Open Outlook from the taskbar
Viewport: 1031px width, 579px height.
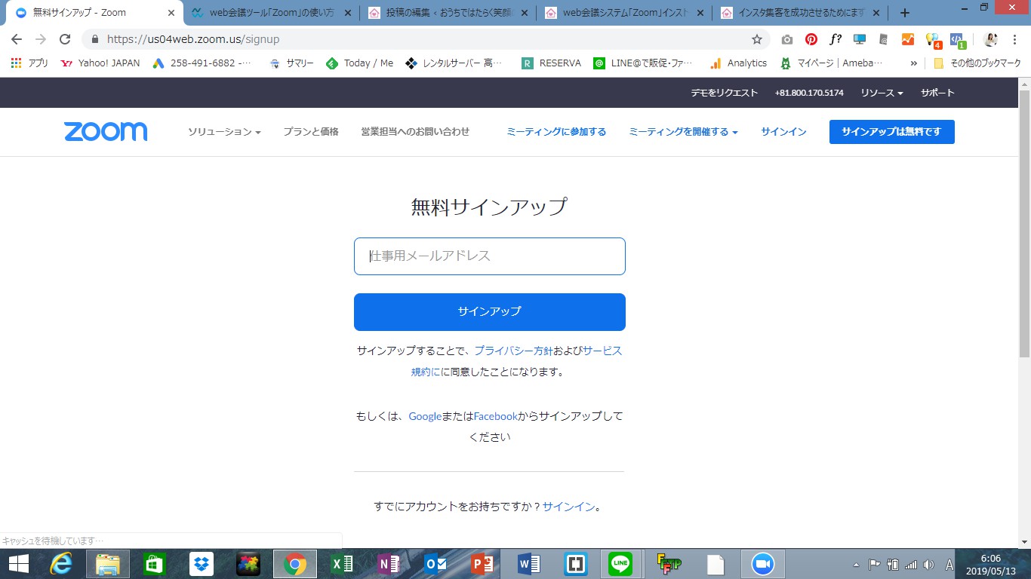click(435, 564)
